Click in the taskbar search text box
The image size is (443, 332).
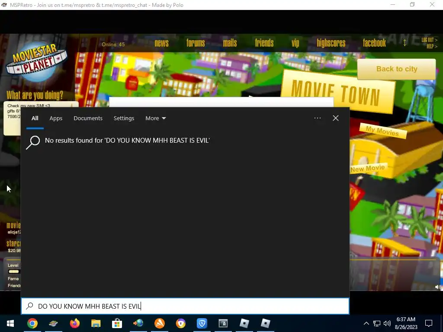[x=185, y=306]
